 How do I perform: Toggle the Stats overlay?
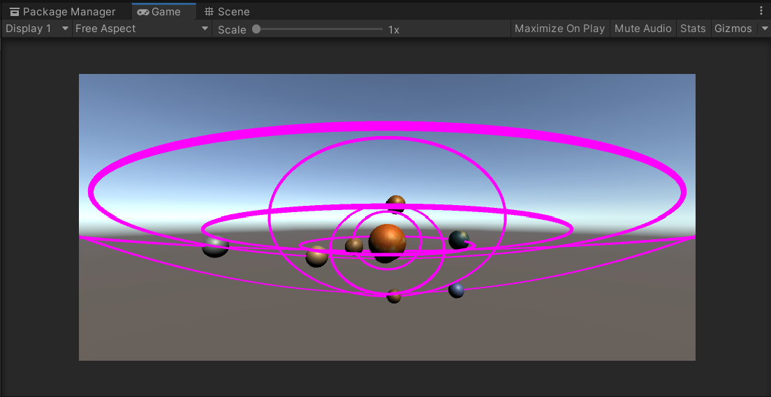click(693, 29)
